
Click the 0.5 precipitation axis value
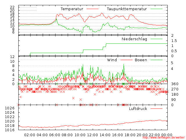coord(174,51)
